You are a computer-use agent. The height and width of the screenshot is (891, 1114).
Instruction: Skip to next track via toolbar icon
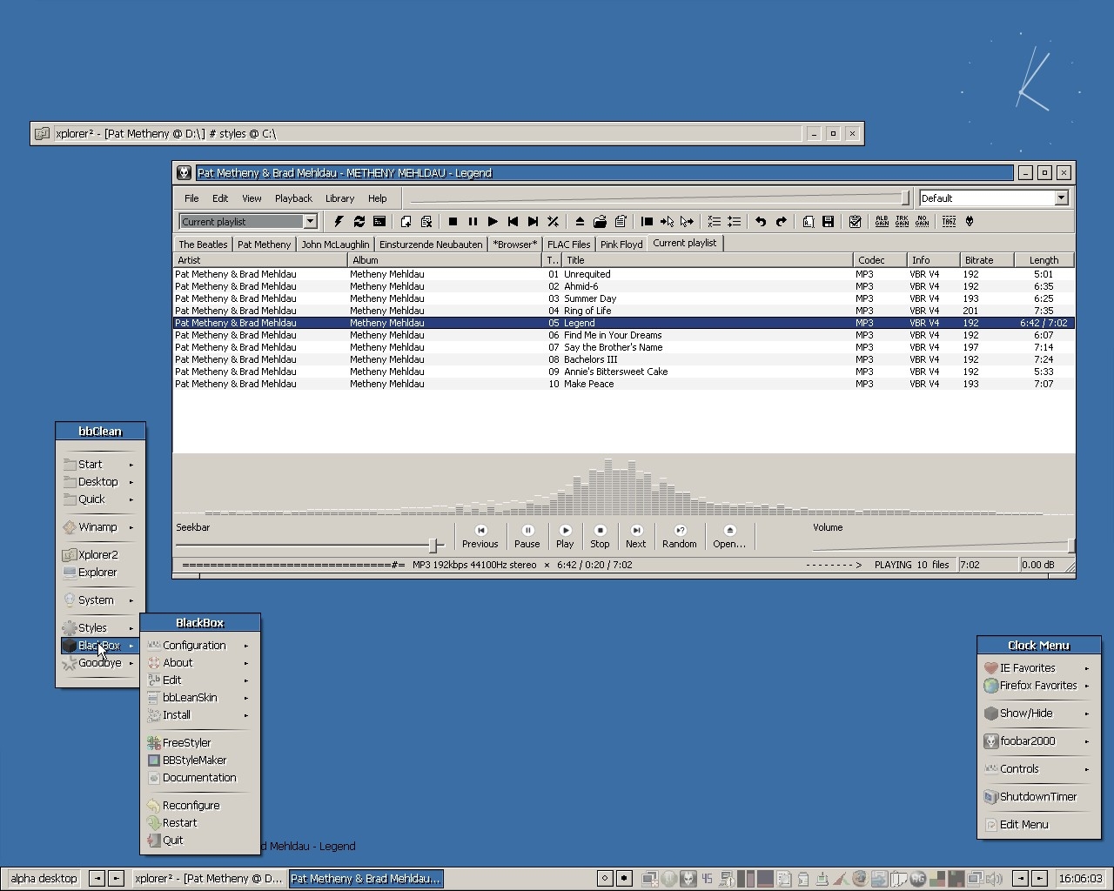(533, 222)
